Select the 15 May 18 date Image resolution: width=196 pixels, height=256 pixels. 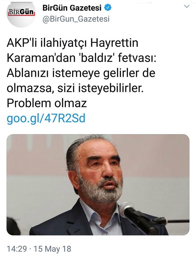click(x=52, y=249)
